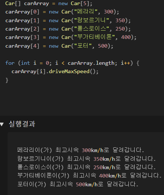Screen dimensions: 164x195
Task: Click the "페라리" string in code
Action: tap(86, 12)
